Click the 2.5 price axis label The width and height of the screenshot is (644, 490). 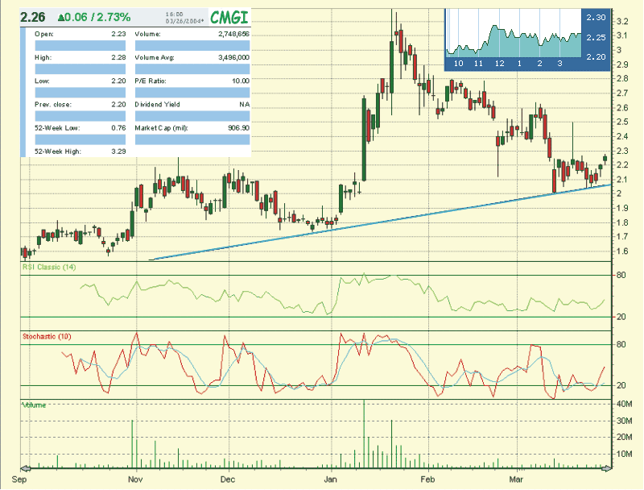[622, 122]
